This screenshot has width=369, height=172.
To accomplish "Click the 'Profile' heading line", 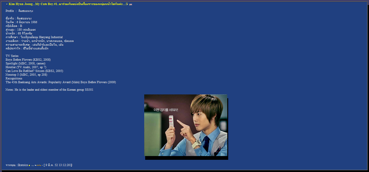I will pos(19,11).
